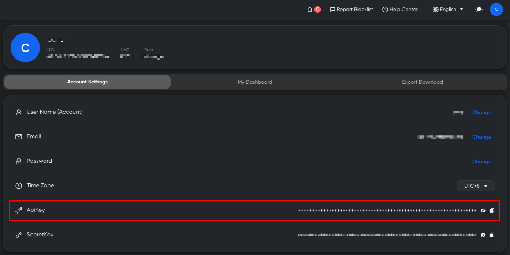Click the masked ApiKey asterisk field
Screen dimensions: 510x255
[387, 211]
